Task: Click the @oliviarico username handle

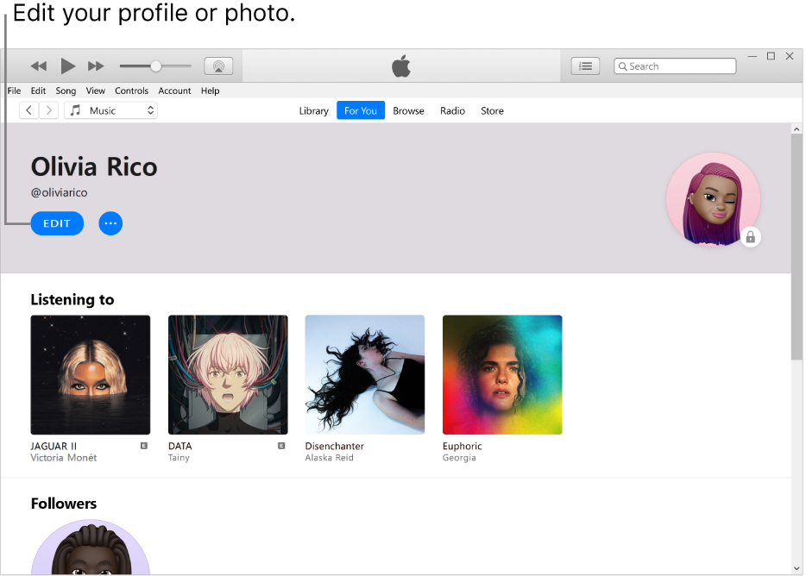Action: [x=60, y=192]
